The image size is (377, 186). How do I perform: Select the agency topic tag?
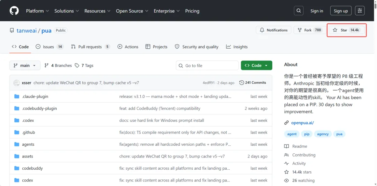click(x=323, y=134)
